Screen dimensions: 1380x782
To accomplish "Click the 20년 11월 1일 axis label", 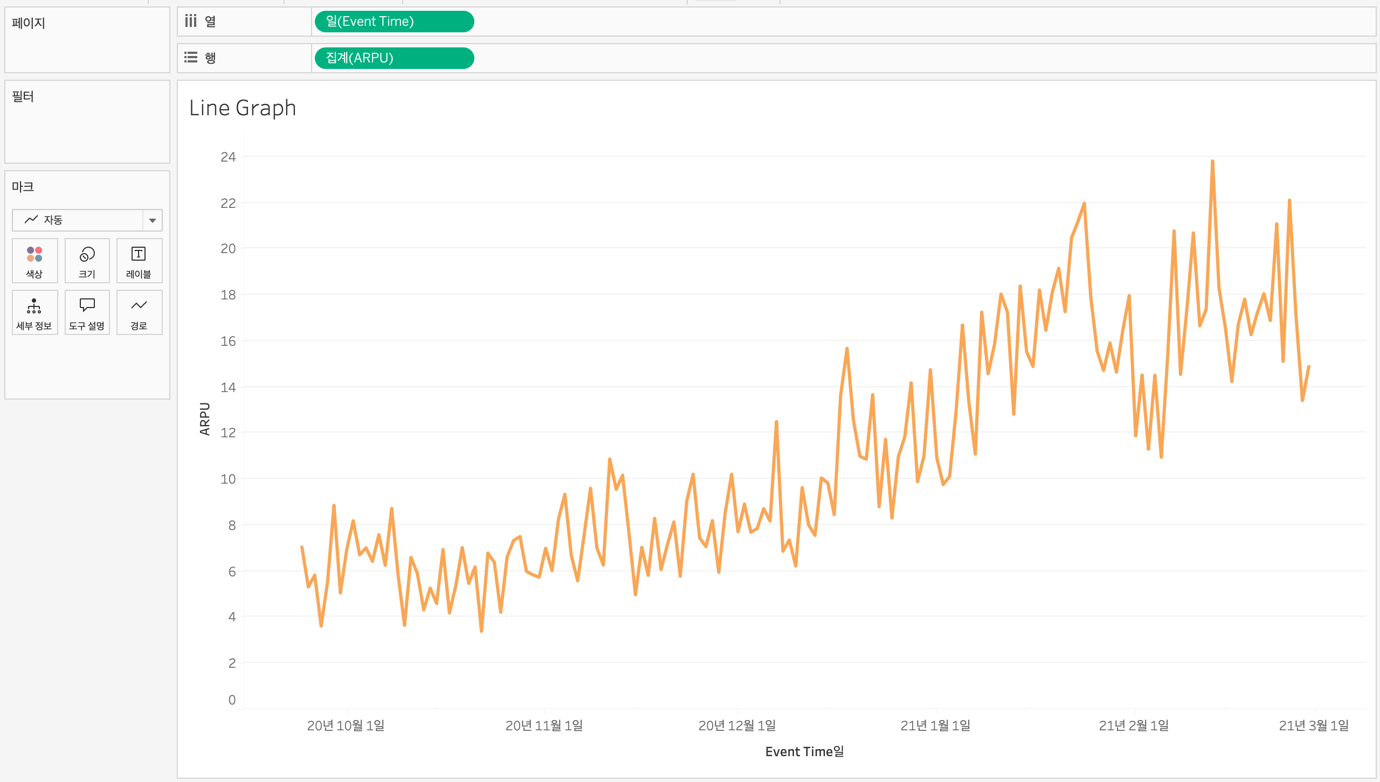I will (544, 725).
